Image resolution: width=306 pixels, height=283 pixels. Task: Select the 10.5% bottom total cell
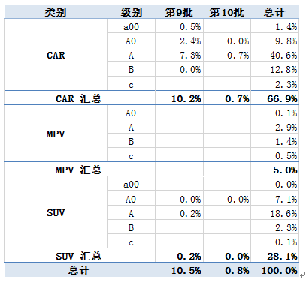[179, 270]
